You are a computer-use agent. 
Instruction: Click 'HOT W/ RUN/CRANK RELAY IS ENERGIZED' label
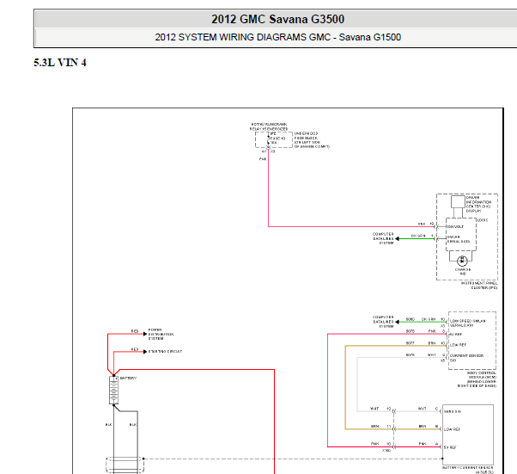(x=269, y=126)
